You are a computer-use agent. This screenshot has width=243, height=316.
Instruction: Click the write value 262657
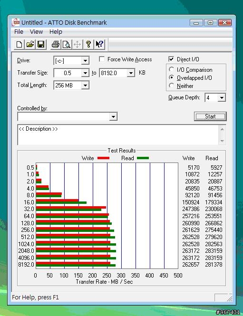pyautogui.click(x=191, y=264)
